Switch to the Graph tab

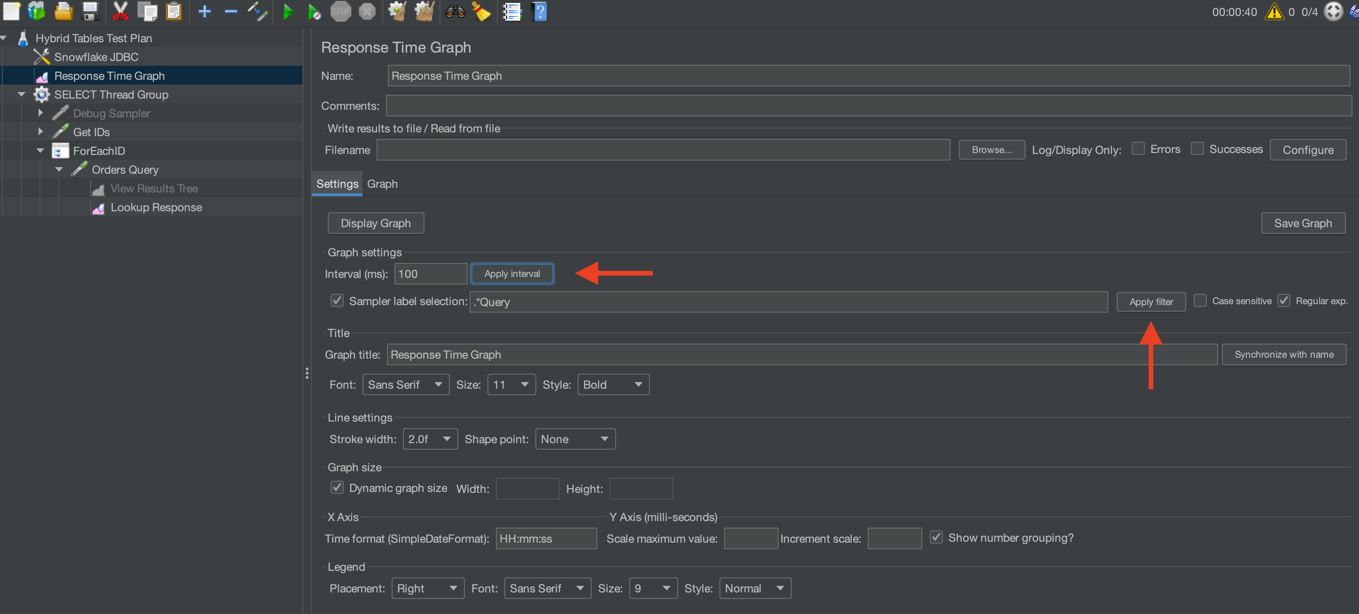[x=382, y=184]
